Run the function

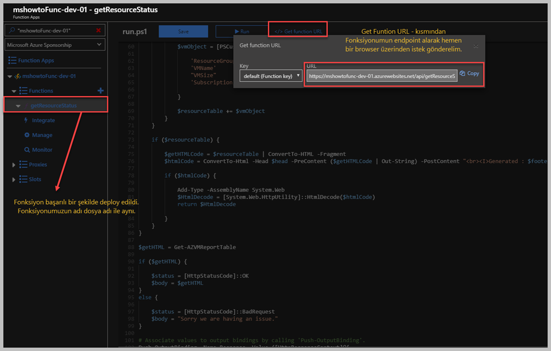point(242,31)
